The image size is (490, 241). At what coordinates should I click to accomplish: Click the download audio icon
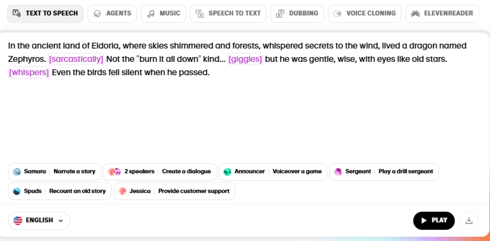469,221
